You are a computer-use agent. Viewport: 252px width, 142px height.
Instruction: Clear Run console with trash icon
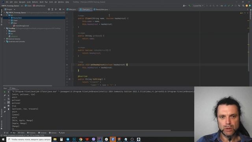pos(9,109)
